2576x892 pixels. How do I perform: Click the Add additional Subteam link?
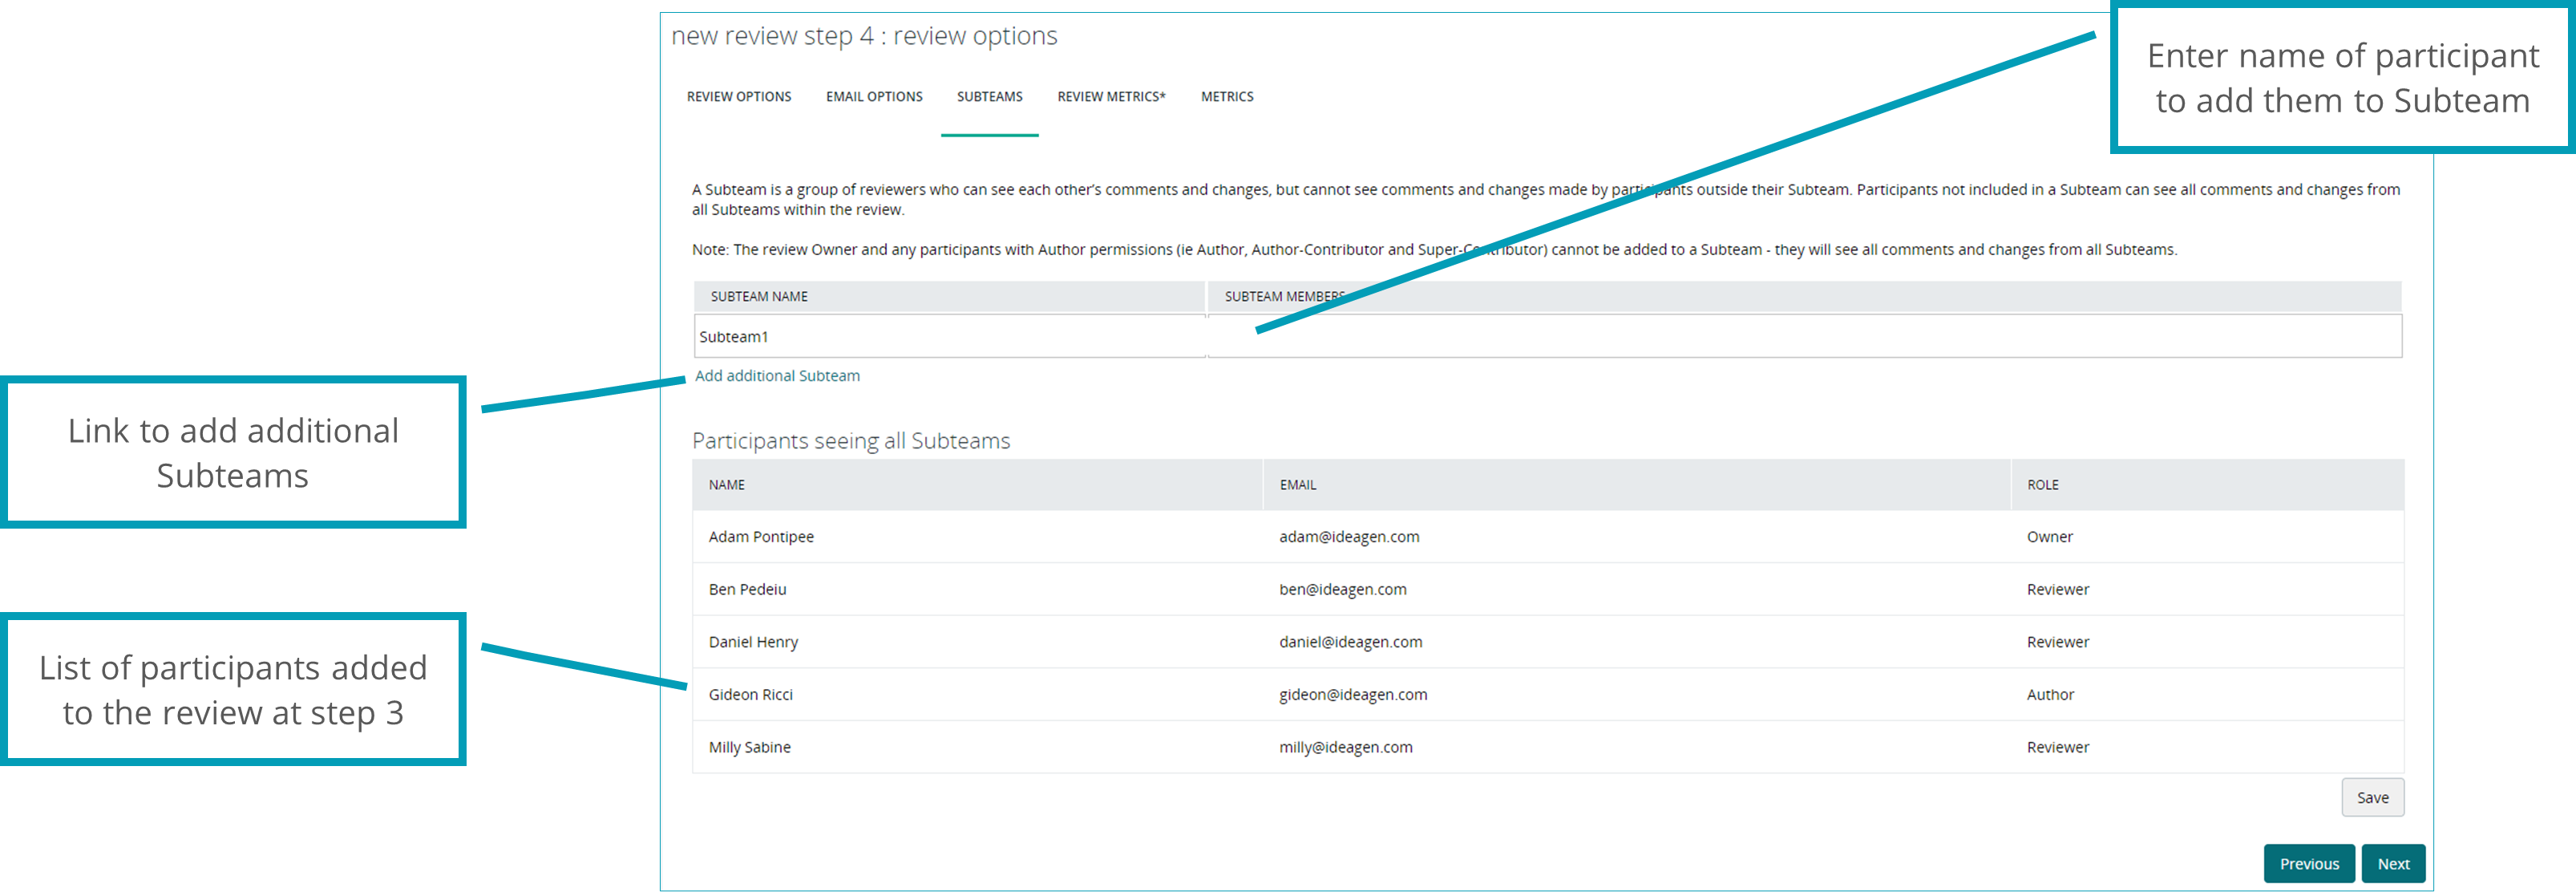pos(777,376)
